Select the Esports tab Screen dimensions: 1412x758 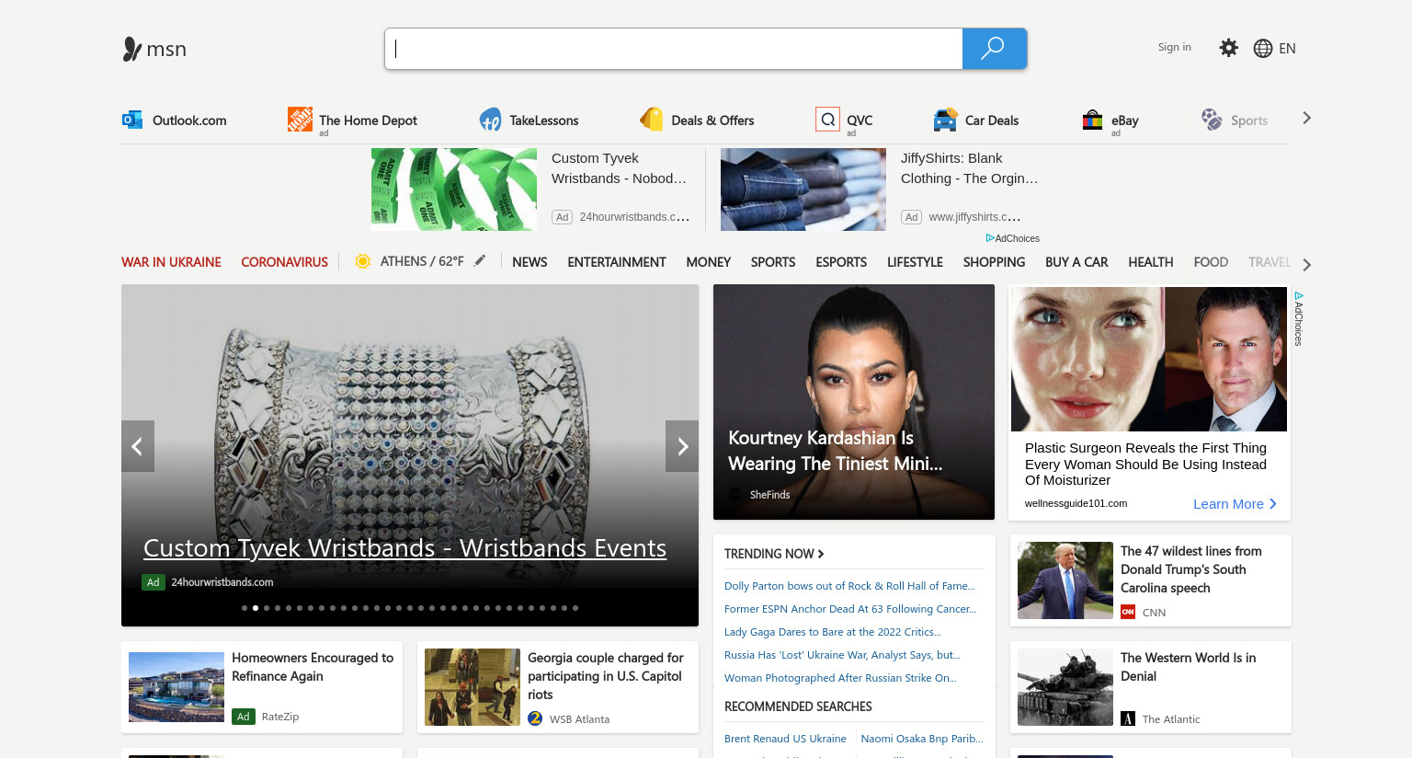tap(841, 262)
